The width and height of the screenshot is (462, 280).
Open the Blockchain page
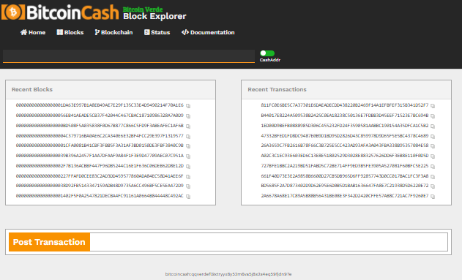click(113, 32)
